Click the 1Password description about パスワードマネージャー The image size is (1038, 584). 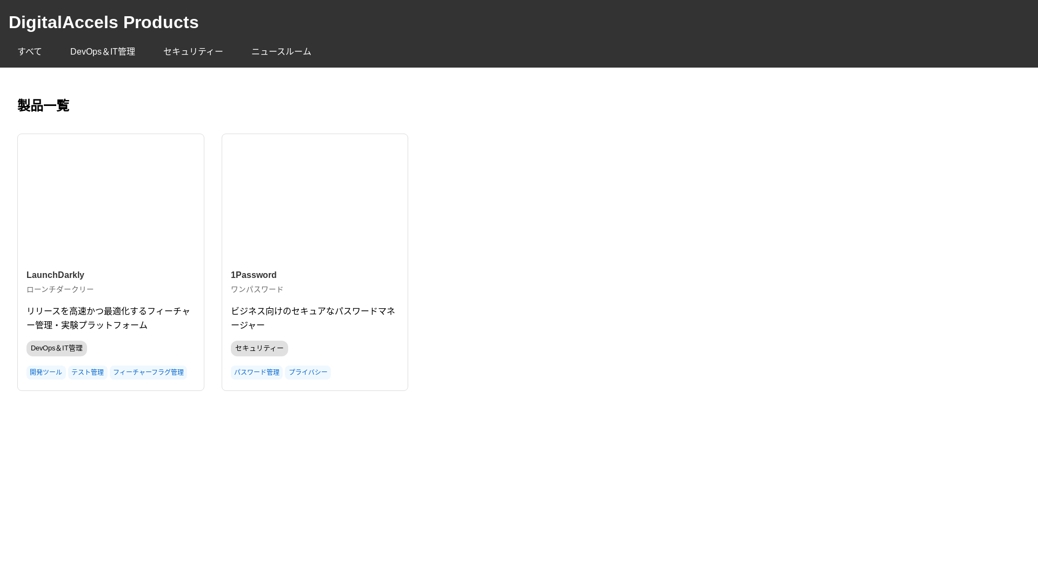(315, 318)
